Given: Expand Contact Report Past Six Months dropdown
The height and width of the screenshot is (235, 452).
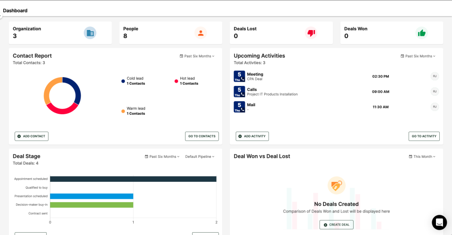Looking at the screenshot, I should coord(197,56).
